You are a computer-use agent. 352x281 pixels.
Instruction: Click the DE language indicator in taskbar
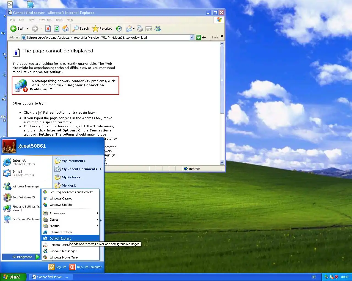(x=314, y=277)
